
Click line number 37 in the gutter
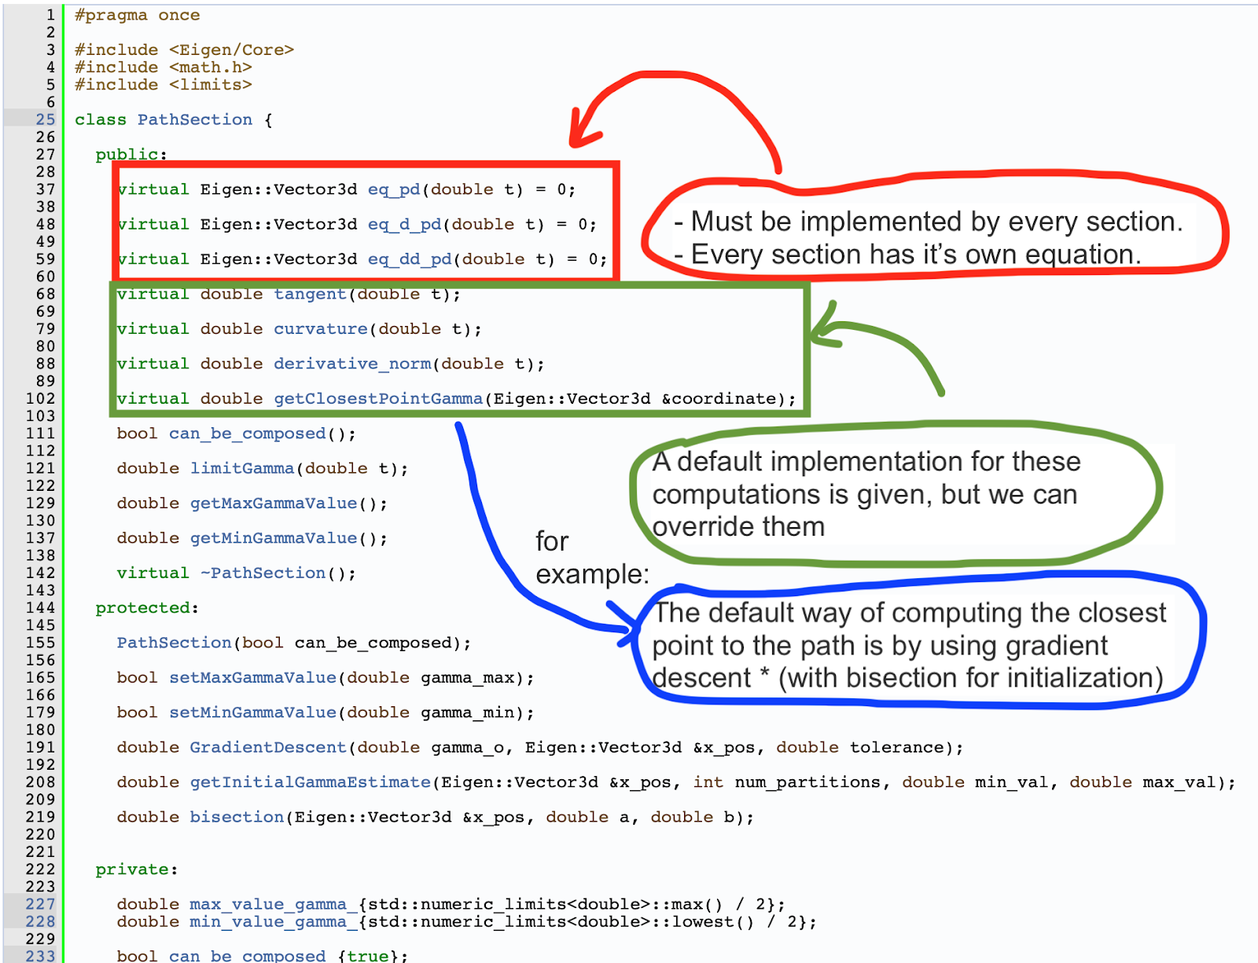(x=46, y=189)
